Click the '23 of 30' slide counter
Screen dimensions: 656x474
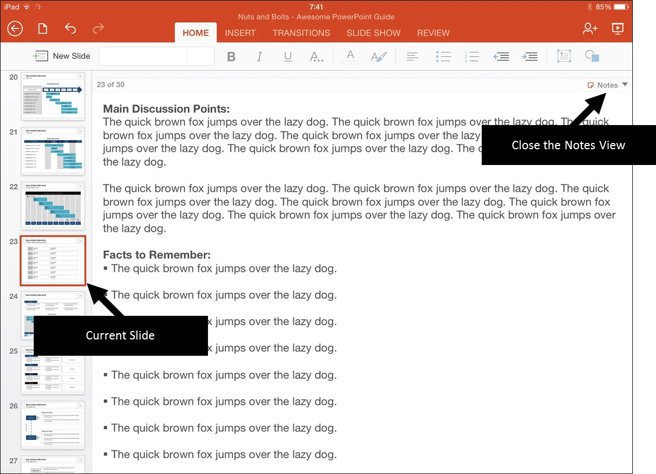[x=111, y=85]
